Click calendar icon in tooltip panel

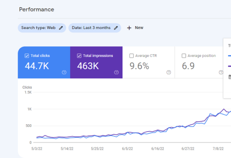coord(230,77)
